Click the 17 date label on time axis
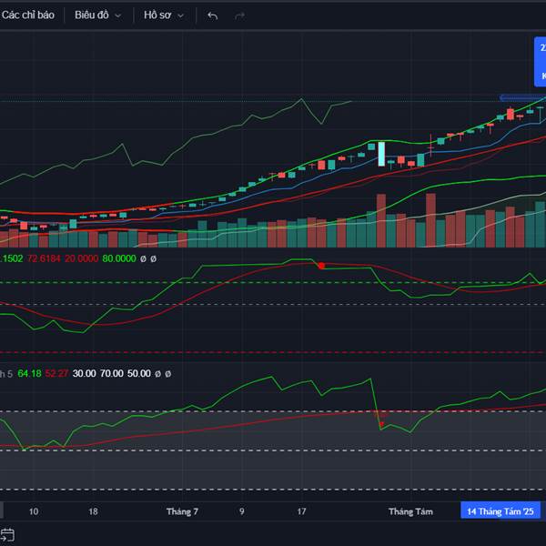Screen dimensions: 546x546 pyautogui.click(x=301, y=511)
